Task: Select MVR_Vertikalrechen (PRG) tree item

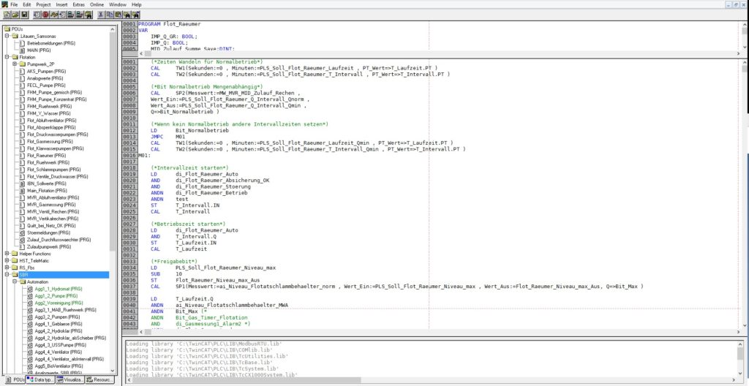Action: 52,219
